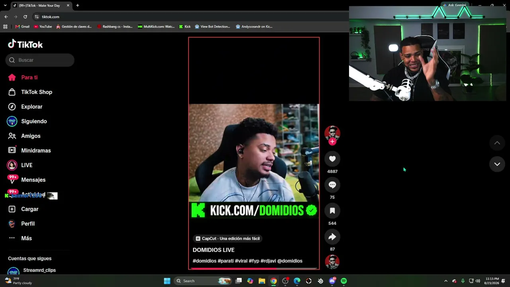This screenshot has width=510, height=287.
Task: Open the View Bot Detection bookmark
Action: click(x=212, y=27)
